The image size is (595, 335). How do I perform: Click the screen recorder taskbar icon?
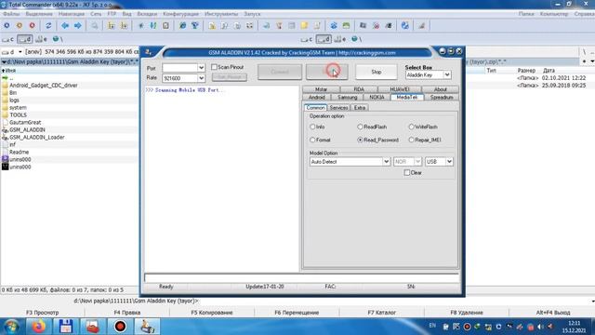pos(120,327)
